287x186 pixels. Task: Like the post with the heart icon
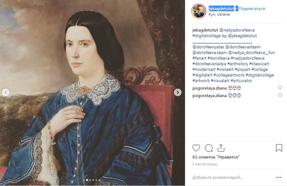[196, 148]
